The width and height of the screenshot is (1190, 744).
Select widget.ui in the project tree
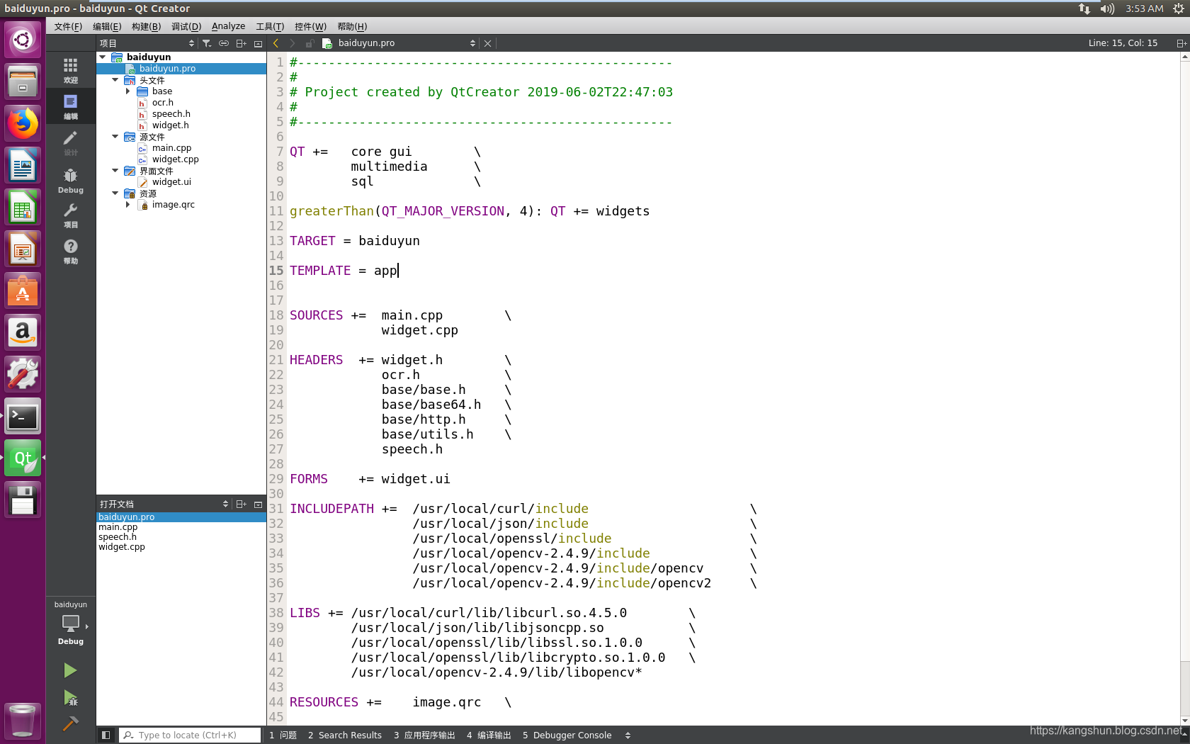pyautogui.click(x=171, y=182)
